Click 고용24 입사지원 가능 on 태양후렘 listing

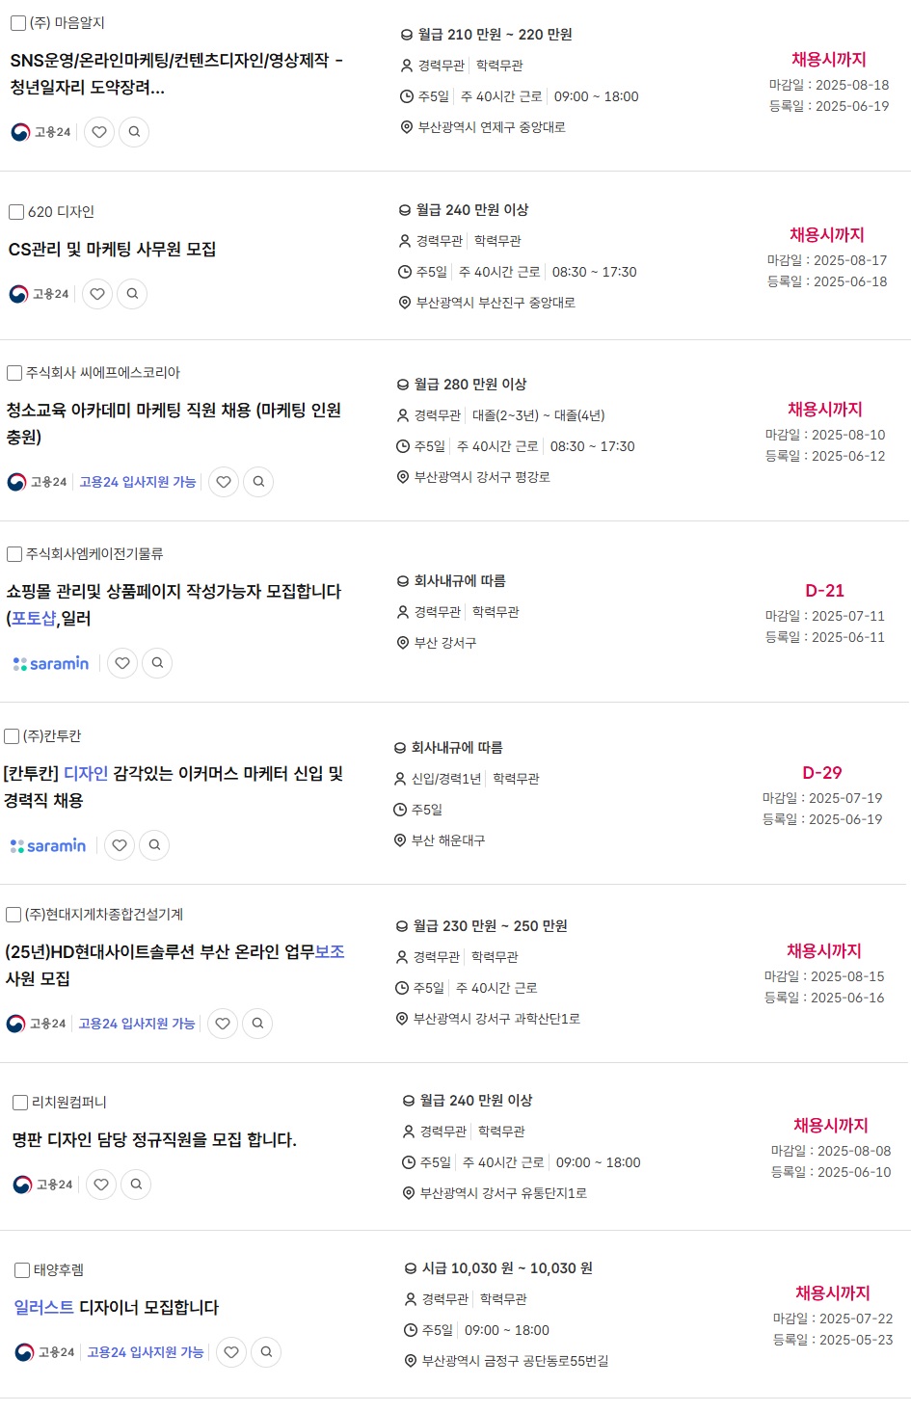146,1352
